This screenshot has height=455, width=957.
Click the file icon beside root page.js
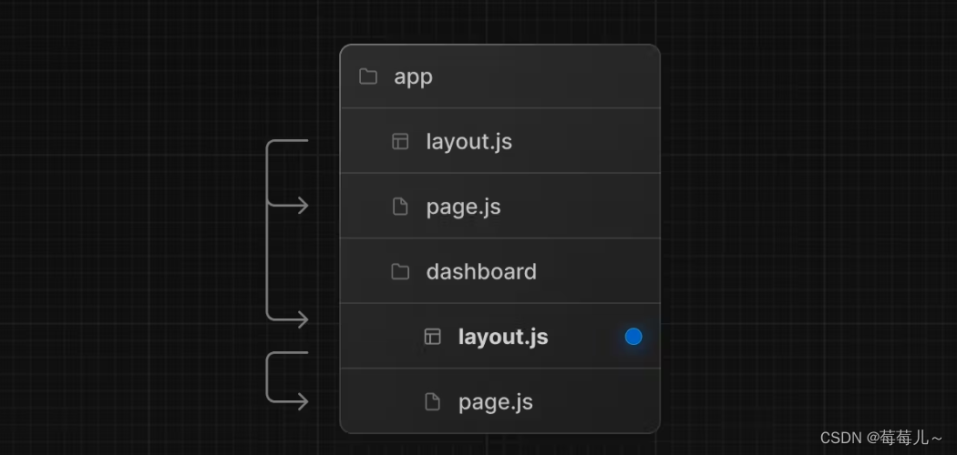click(x=400, y=207)
